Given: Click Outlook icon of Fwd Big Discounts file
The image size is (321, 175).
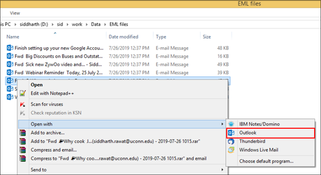Looking at the screenshot, I should click(10, 56).
